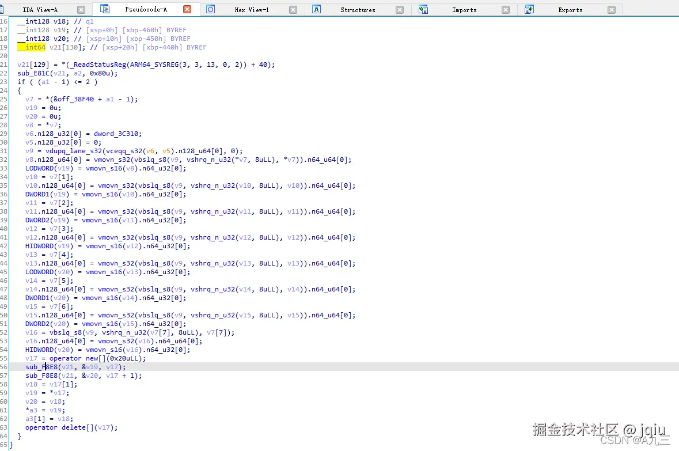Click sub_F8E8 call on line 57

tap(41, 376)
